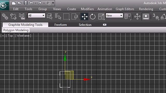The width and height of the screenshot is (166, 93).
Task: Open the Graph Editors menu
Action: pos(125,9)
